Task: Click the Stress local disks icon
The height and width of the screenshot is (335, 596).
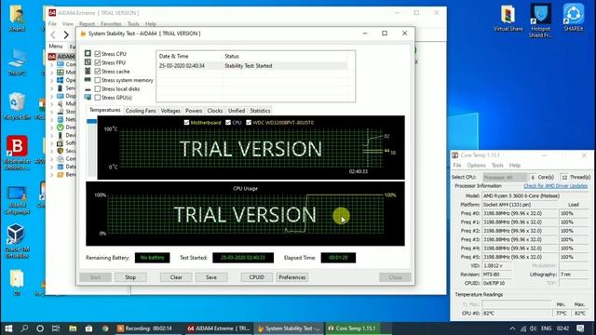Action: click(88, 89)
